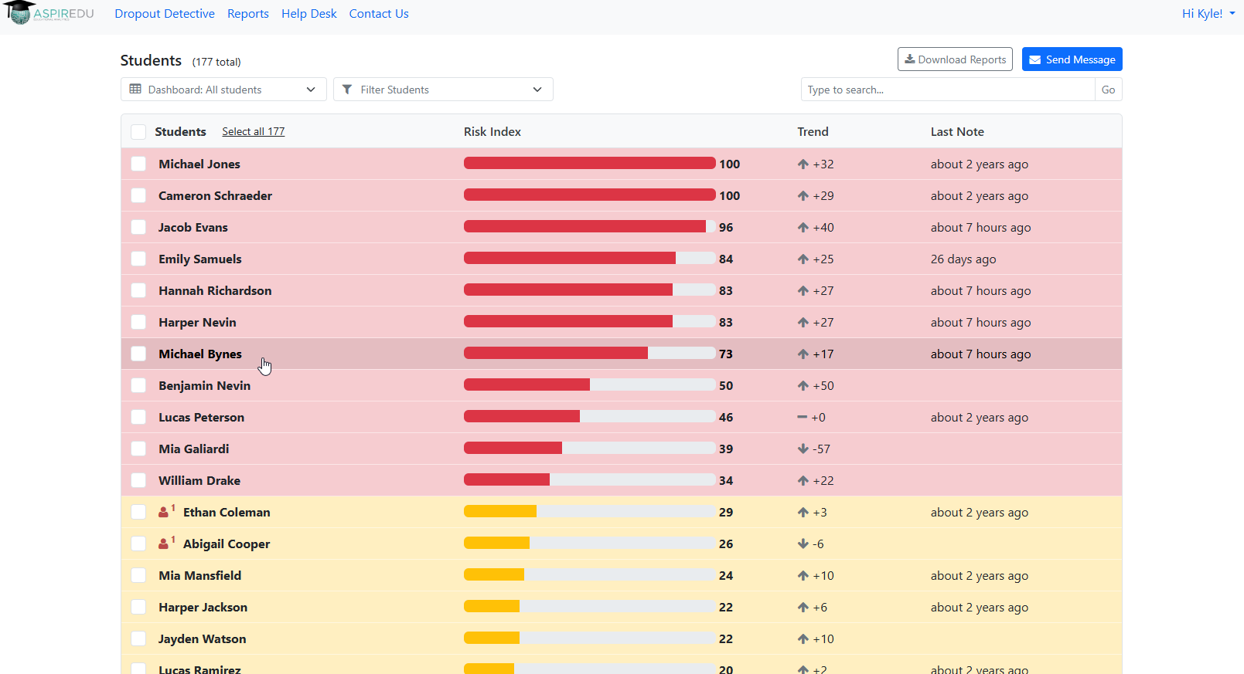Click the up trend arrow for Mia Mansfield
Image resolution: width=1244 pixels, height=674 pixels.
(x=803, y=575)
